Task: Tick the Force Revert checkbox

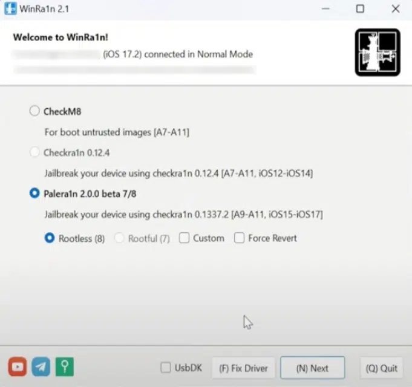Action: 240,238
